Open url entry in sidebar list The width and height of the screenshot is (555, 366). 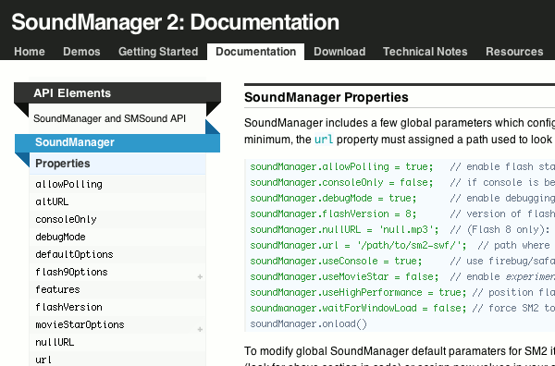tap(117, 359)
